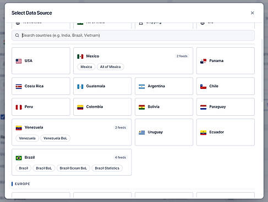This screenshot has height=202, width=268.
Task: Click the Chile flag icon
Action: 203,86
